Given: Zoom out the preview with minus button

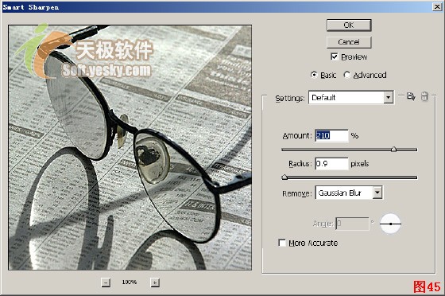Looking at the screenshot, I should point(106,282).
